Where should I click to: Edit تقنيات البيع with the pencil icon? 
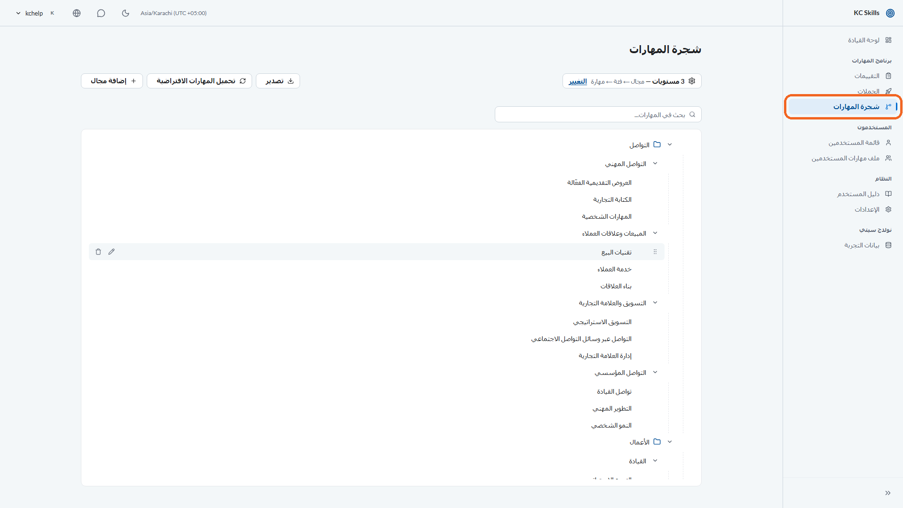(111, 252)
